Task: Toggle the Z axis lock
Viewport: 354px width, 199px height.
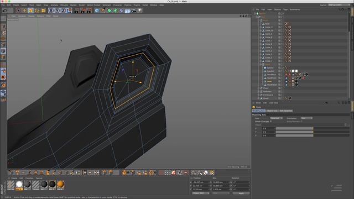Action: [x=63, y=11]
